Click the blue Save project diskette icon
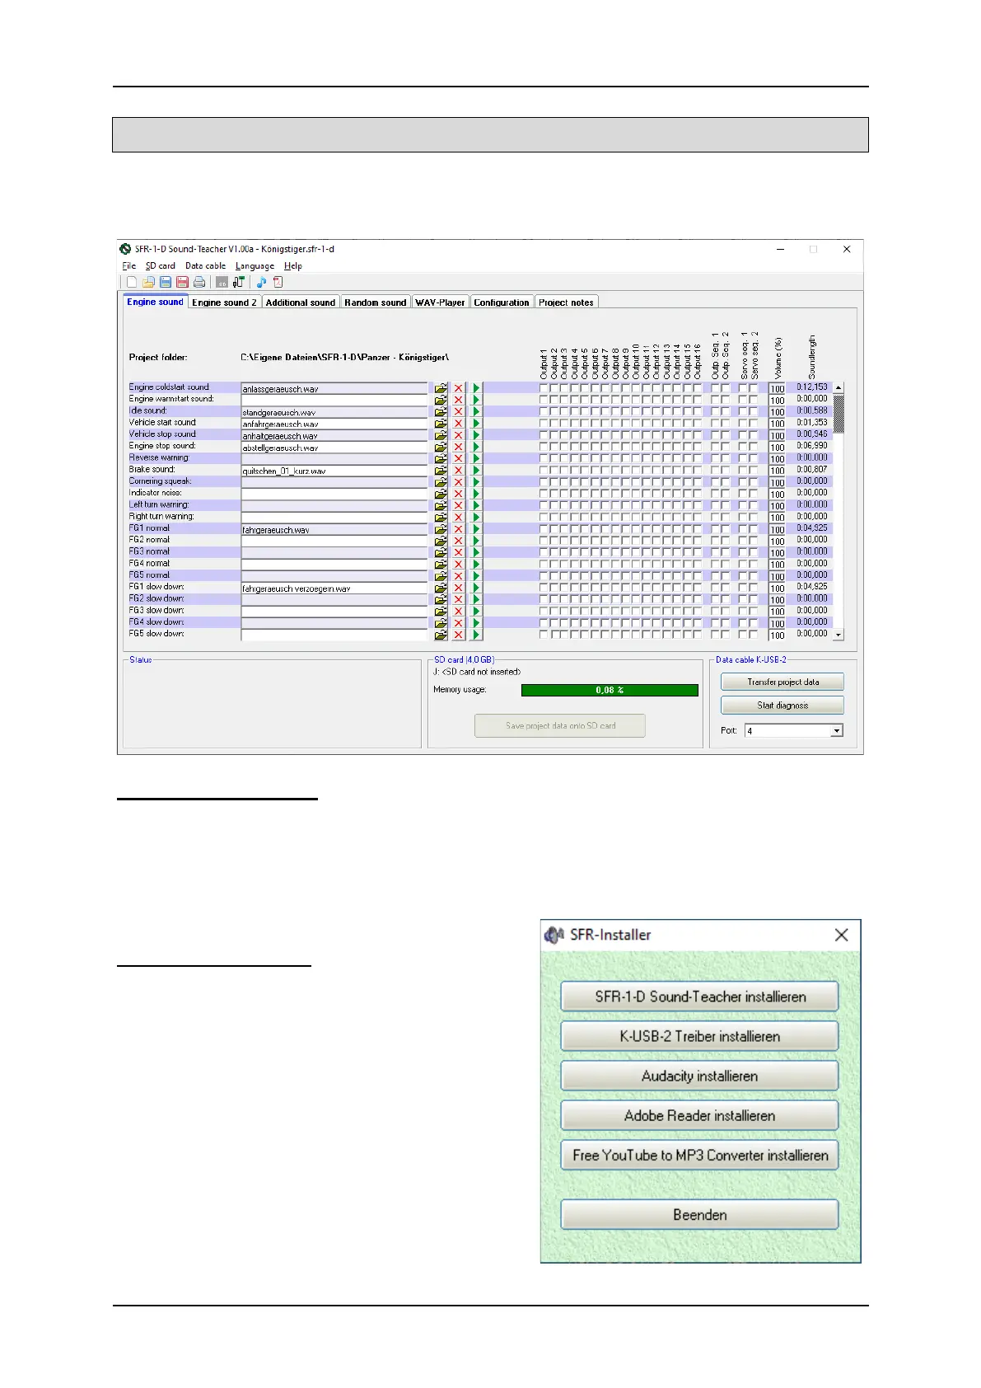 tap(166, 282)
